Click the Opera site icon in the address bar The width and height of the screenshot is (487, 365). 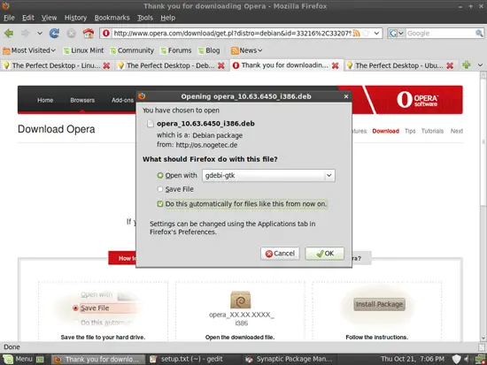(106, 34)
